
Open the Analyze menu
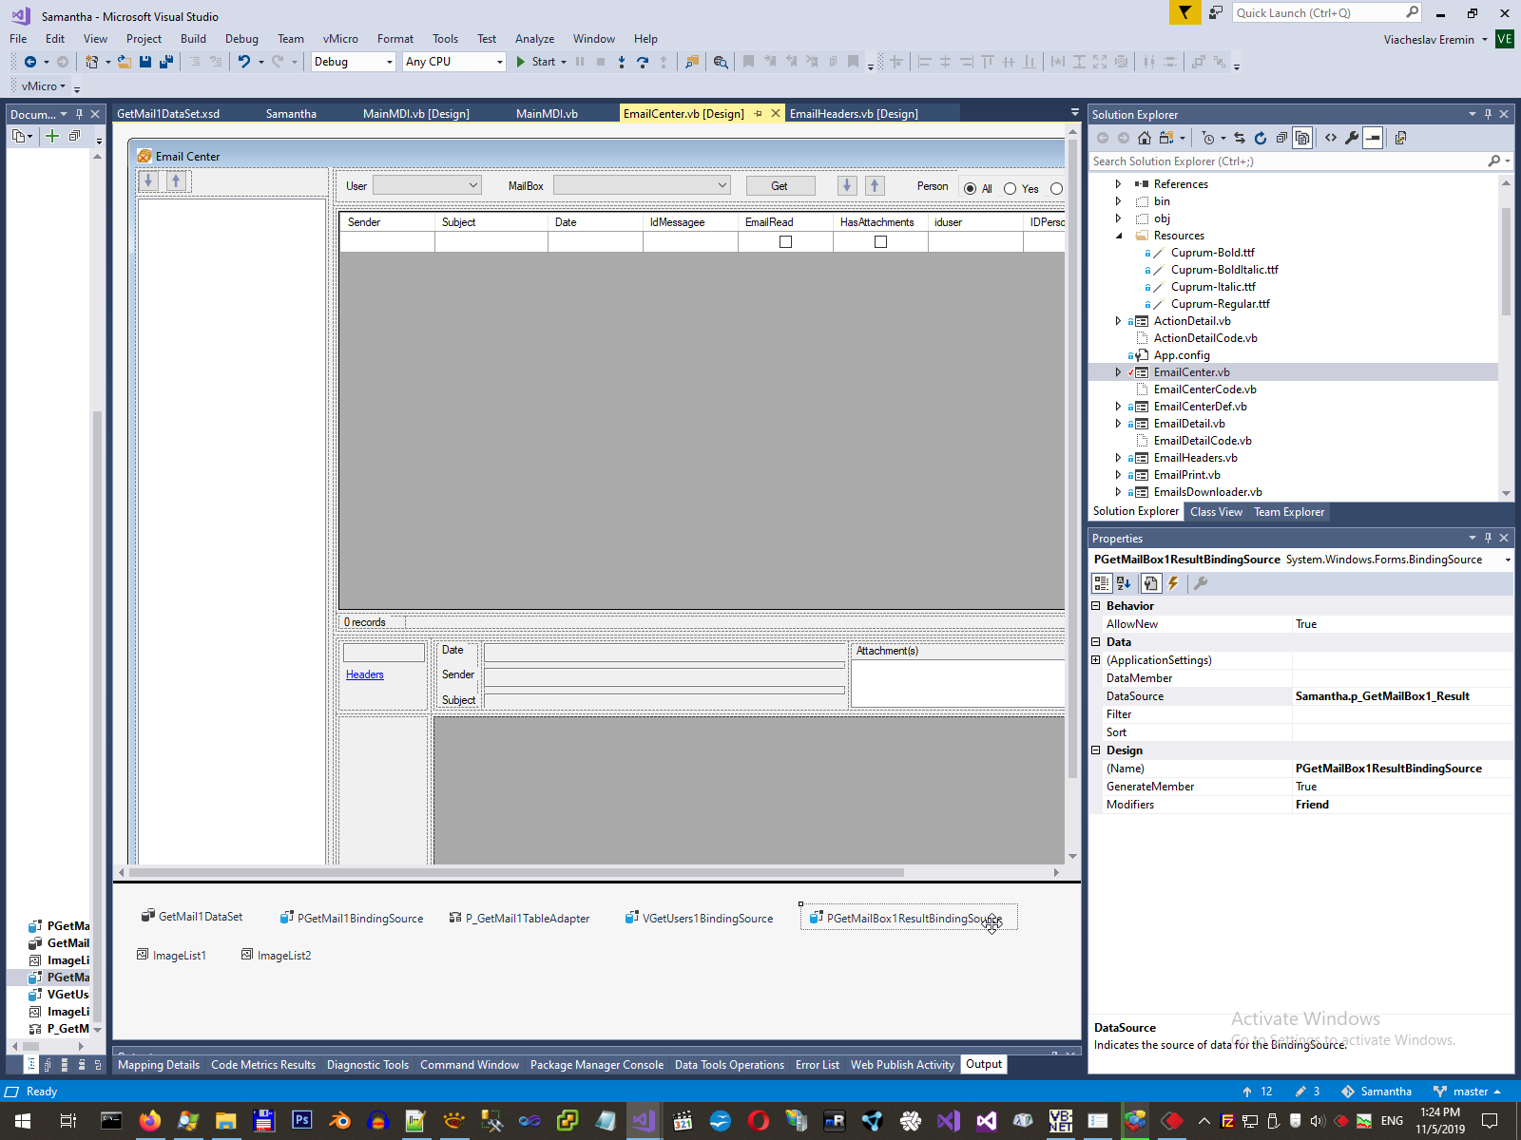tap(534, 39)
